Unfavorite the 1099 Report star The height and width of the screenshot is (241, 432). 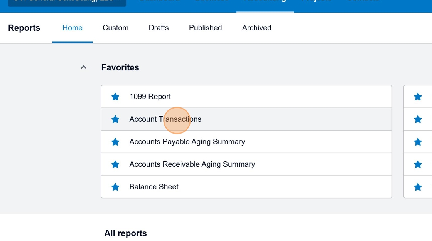115,97
